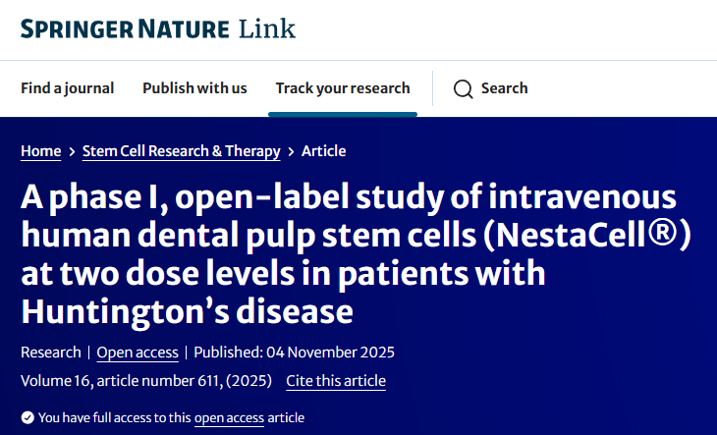Screen dimensions: 717x435
Task: Click the 'You have full access' notice text
Action: click(x=114, y=417)
